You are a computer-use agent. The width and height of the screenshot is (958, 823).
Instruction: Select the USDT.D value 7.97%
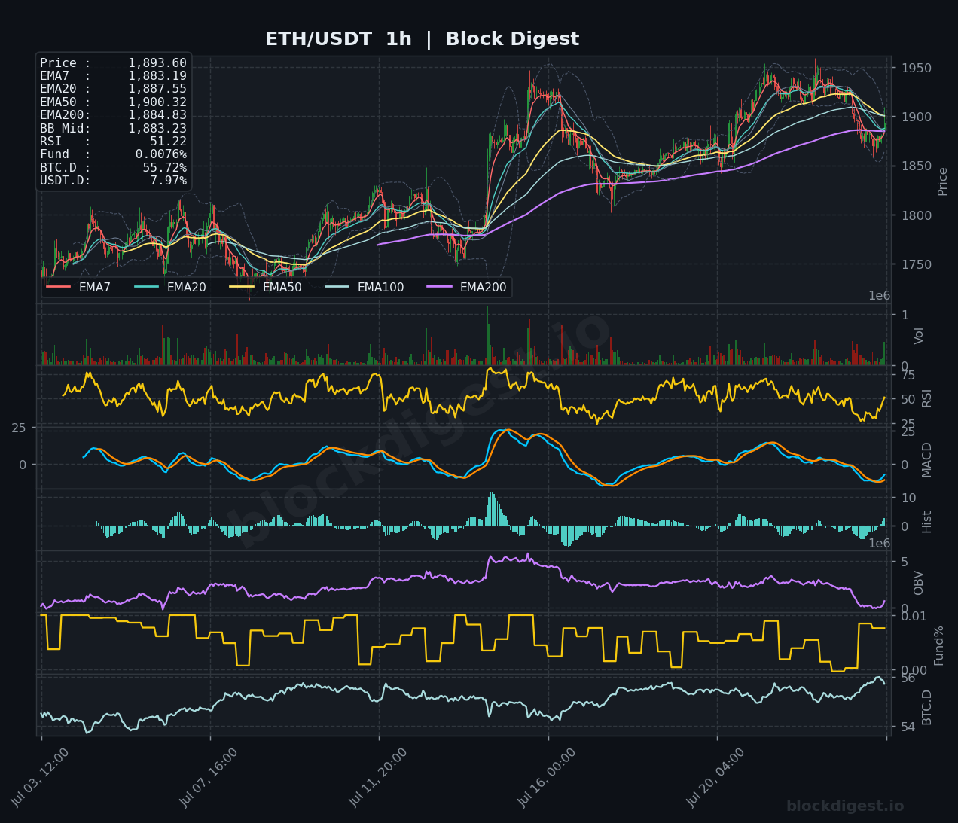pyautogui.click(x=168, y=181)
